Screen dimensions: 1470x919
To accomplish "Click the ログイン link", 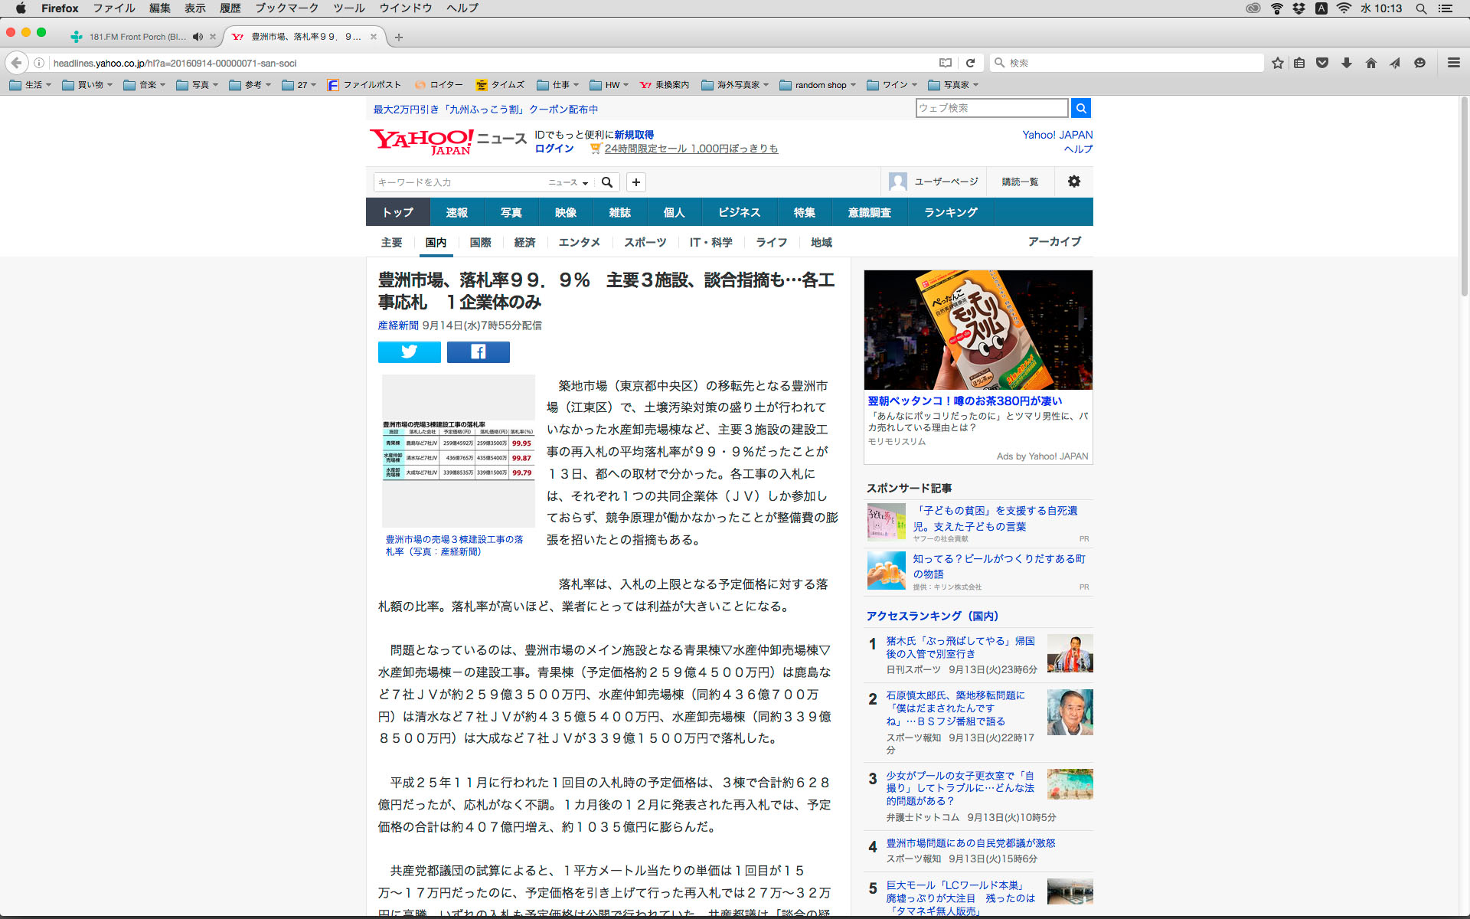I will click(x=554, y=149).
